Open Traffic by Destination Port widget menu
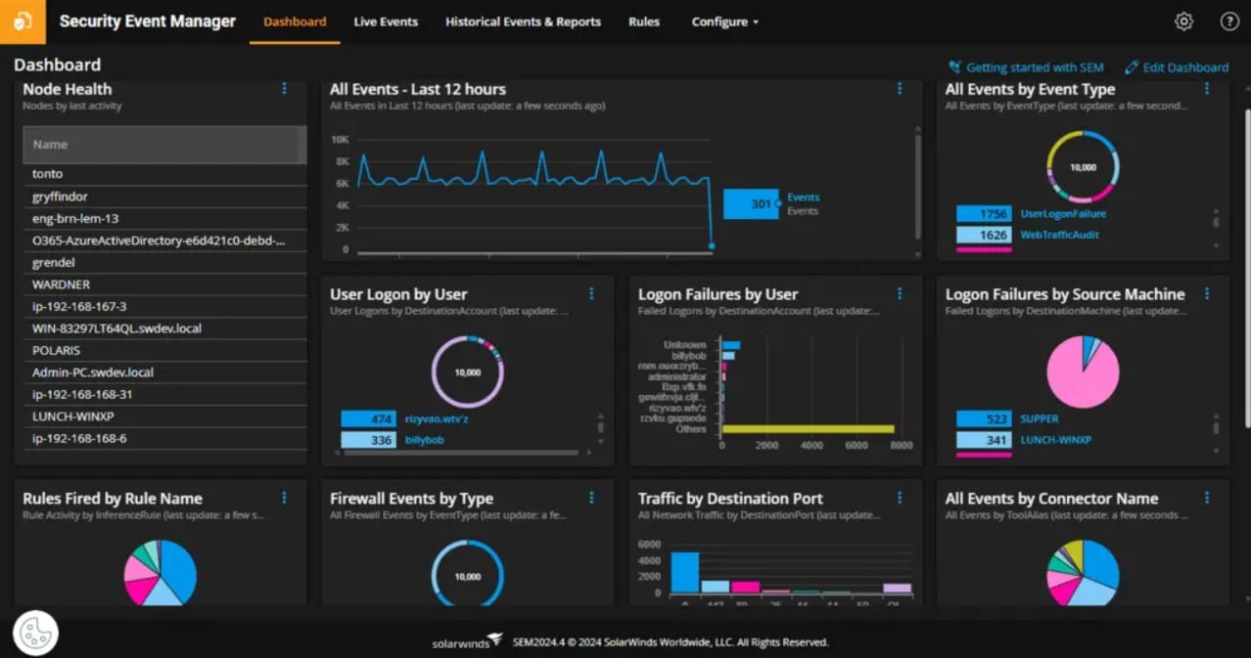The width and height of the screenshot is (1251, 658). point(900,498)
